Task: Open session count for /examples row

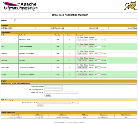Action: (70, 54)
